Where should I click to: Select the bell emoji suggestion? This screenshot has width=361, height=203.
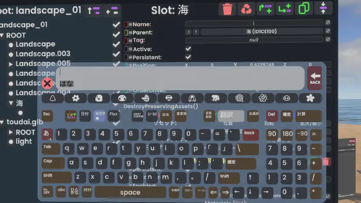(x=53, y=98)
